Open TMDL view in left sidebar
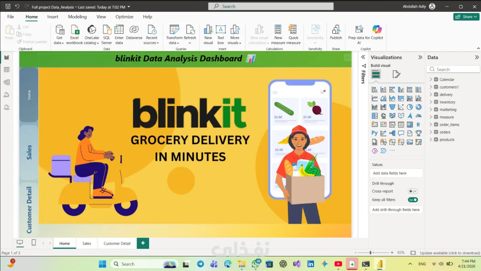Viewport: 481px width, 271px height. [x=6, y=107]
